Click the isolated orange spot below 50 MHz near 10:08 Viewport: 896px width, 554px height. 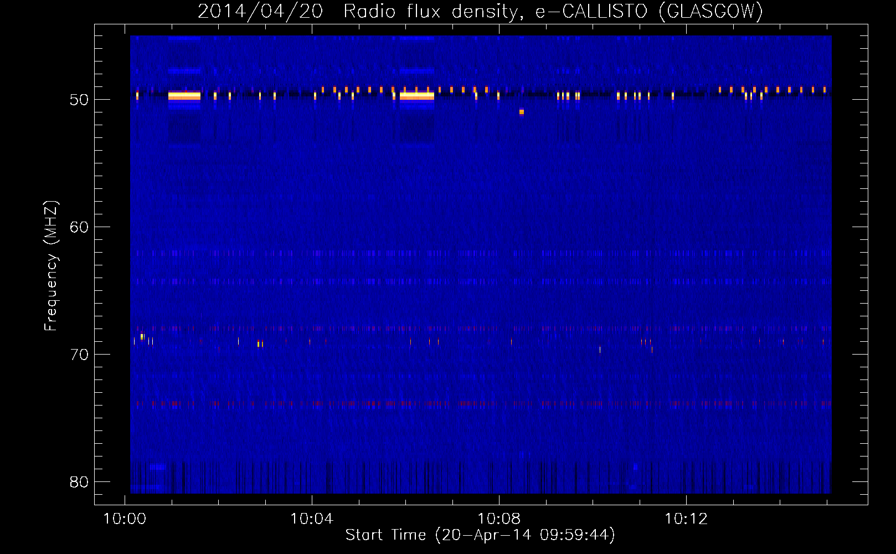tap(521, 112)
